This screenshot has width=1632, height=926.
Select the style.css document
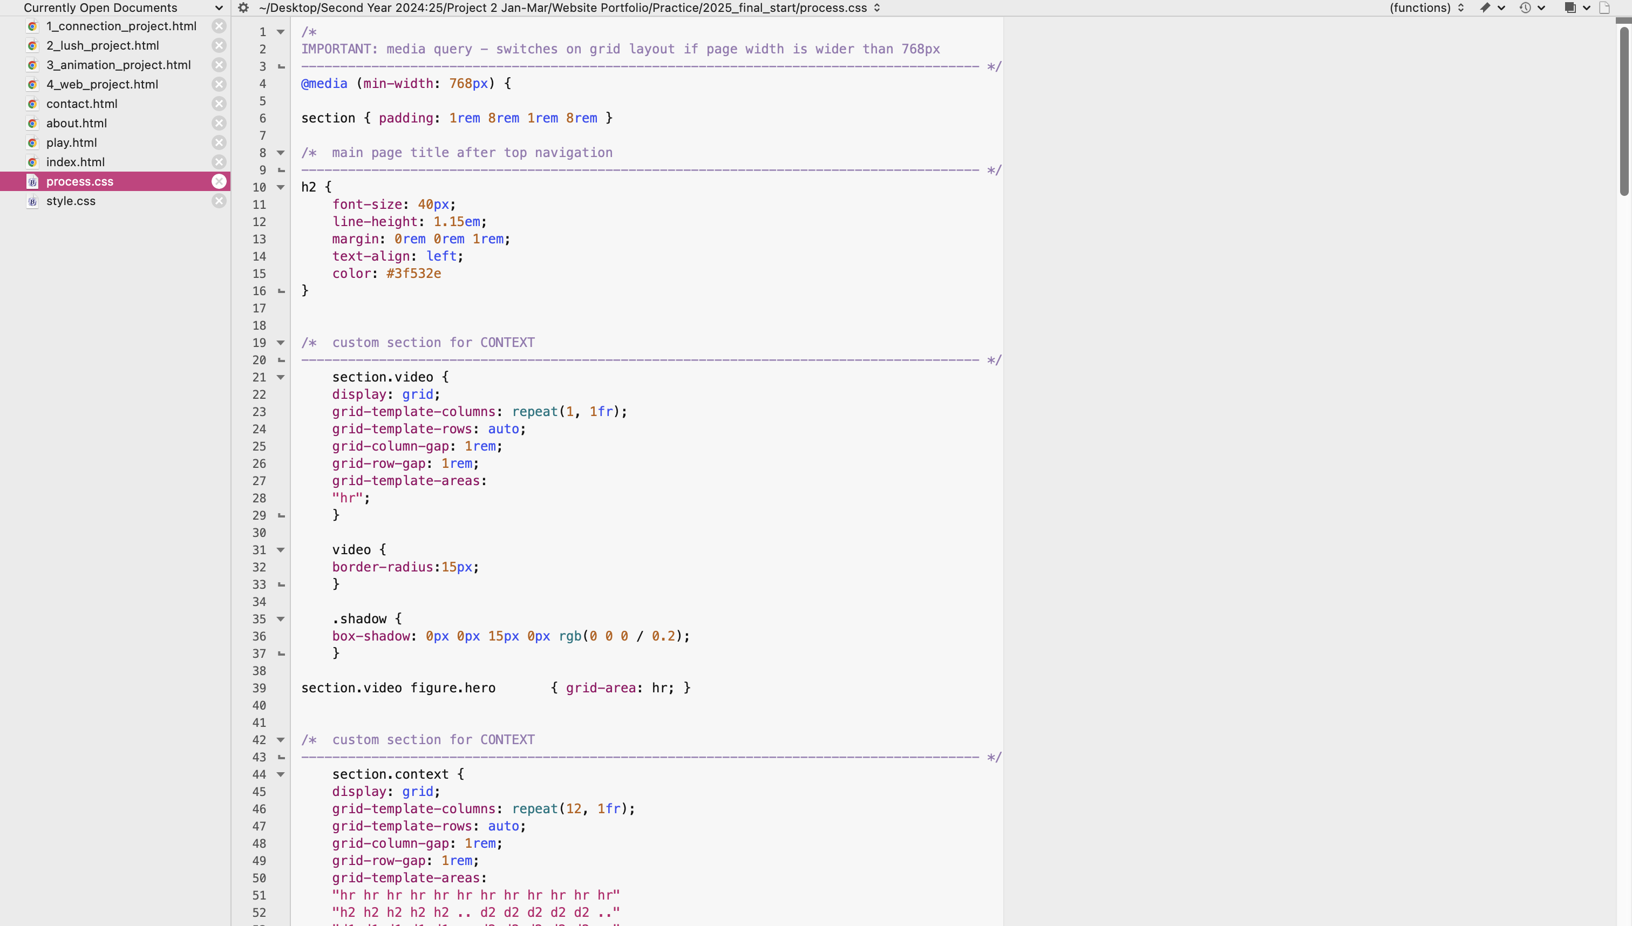[71, 201]
